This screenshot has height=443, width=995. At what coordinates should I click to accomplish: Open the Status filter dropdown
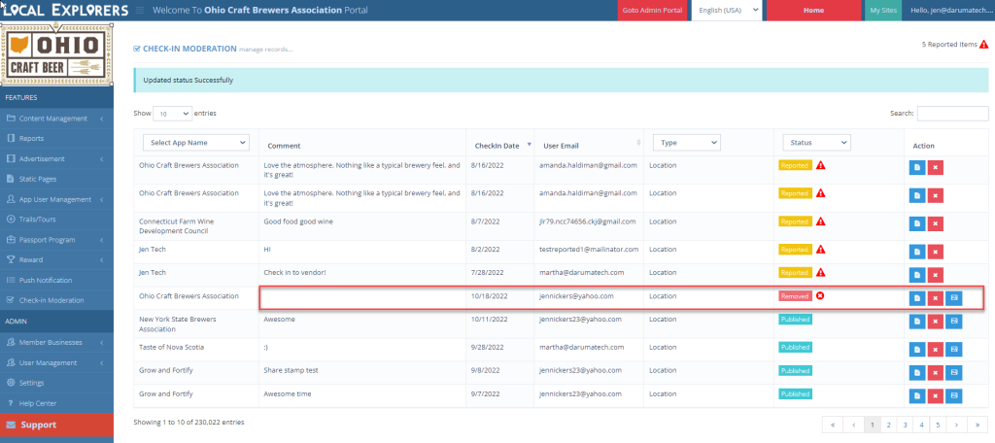click(816, 143)
